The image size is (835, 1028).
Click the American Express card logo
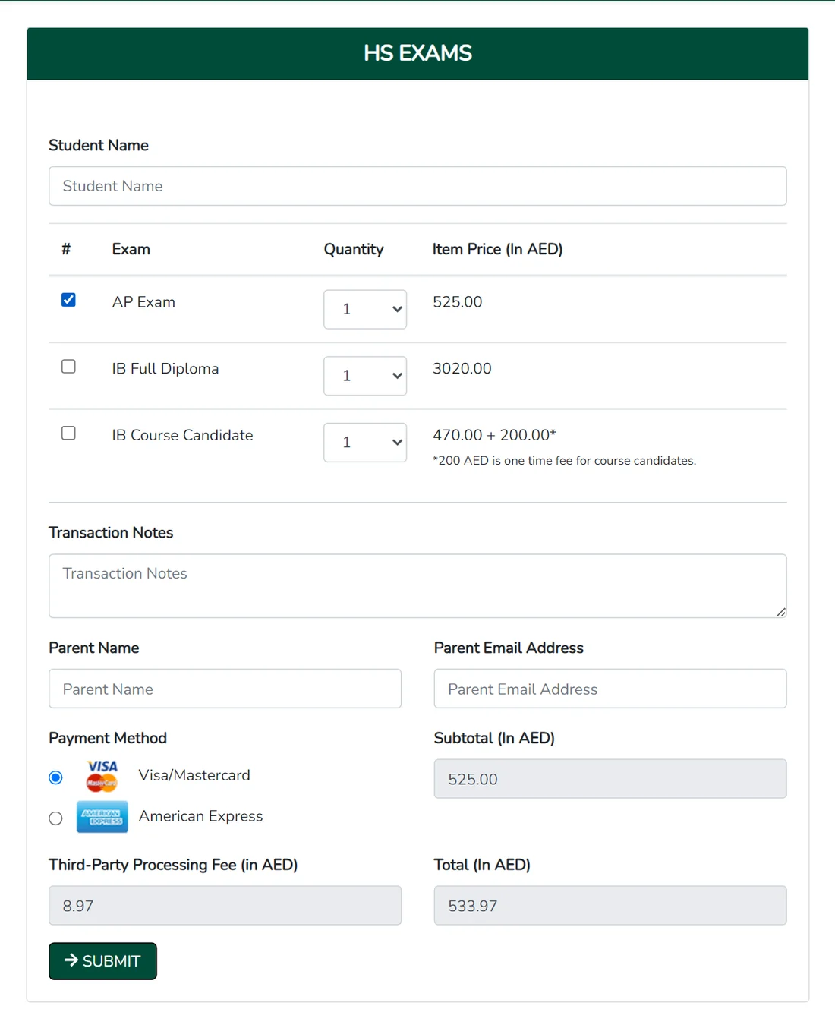pyautogui.click(x=102, y=817)
